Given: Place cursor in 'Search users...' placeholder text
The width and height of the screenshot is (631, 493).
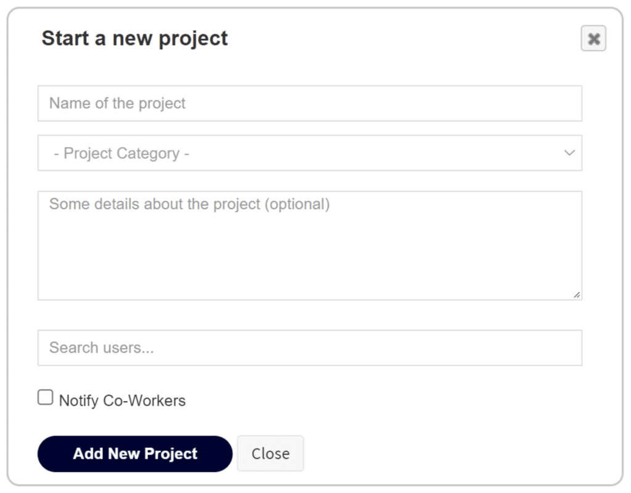Looking at the screenshot, I should click(x=102, y=348).
